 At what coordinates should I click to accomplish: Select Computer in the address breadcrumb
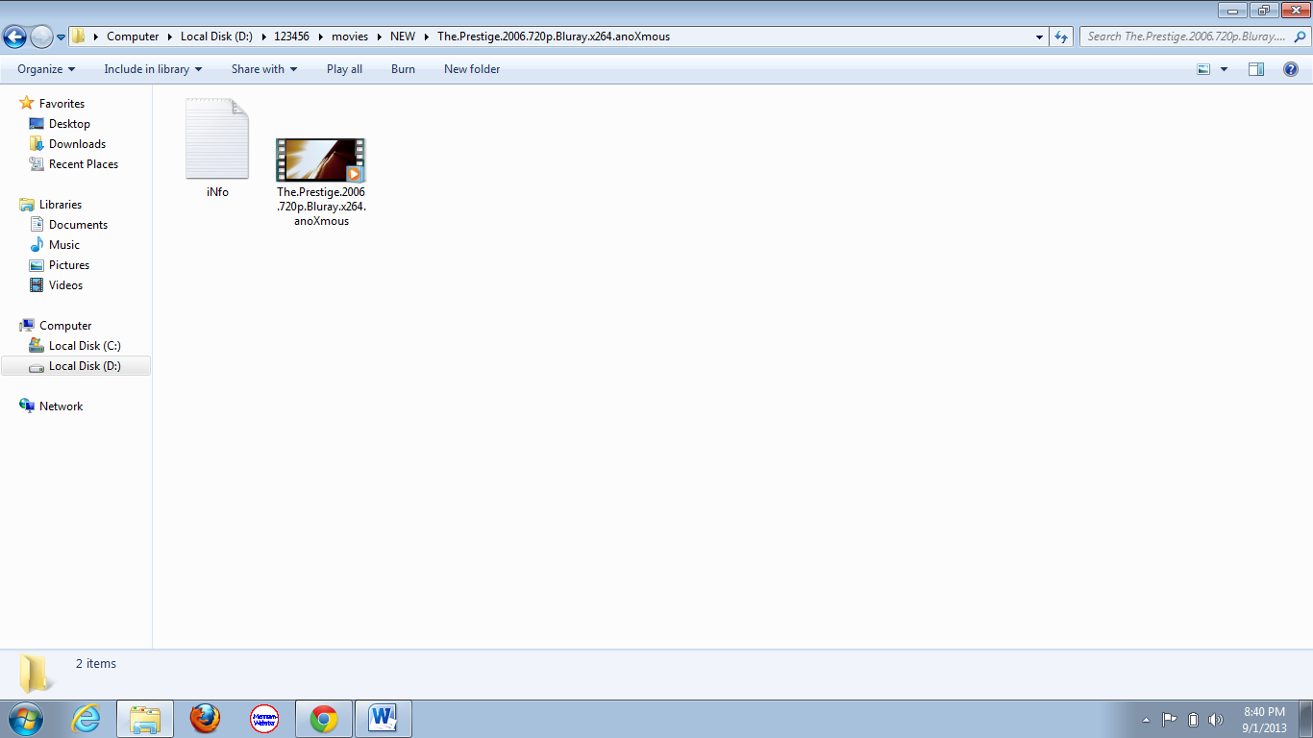point(133,37)
